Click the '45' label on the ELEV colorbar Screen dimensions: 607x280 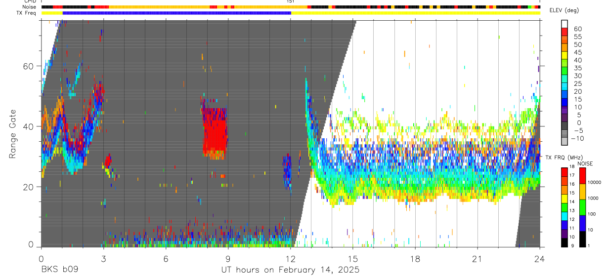tap(578, 52)
